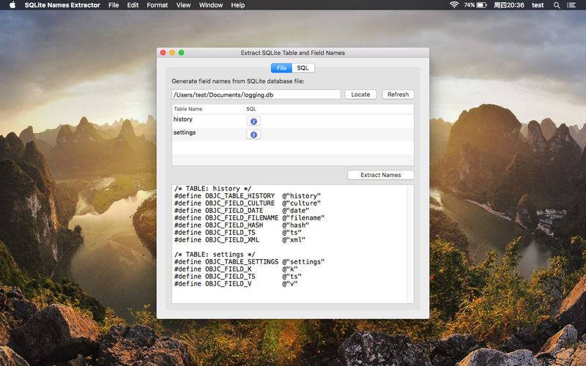Click the test user name in menu bar
586x366 pixels.
point(538,5)
